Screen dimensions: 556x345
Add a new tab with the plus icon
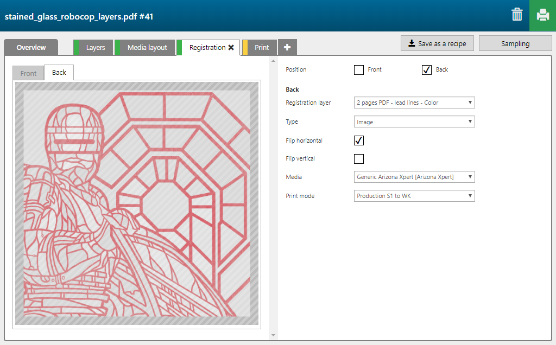pyautogui.click(x=287, y=47)
